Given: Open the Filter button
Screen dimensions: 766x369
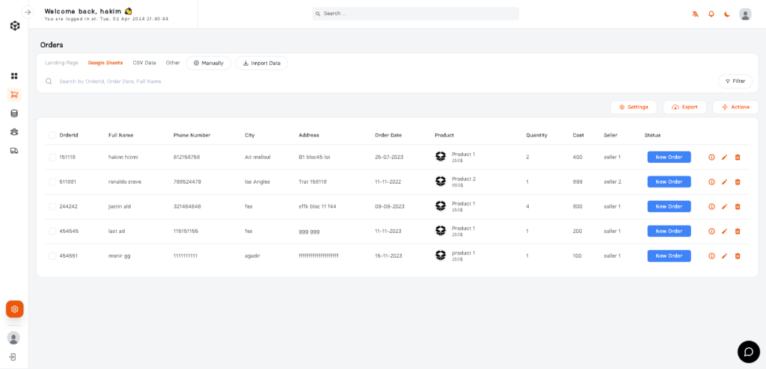Looking at the screenshot, I should click(735, 81).
